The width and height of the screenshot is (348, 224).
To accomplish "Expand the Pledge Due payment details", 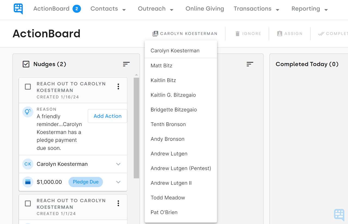I will coord(118,182).
